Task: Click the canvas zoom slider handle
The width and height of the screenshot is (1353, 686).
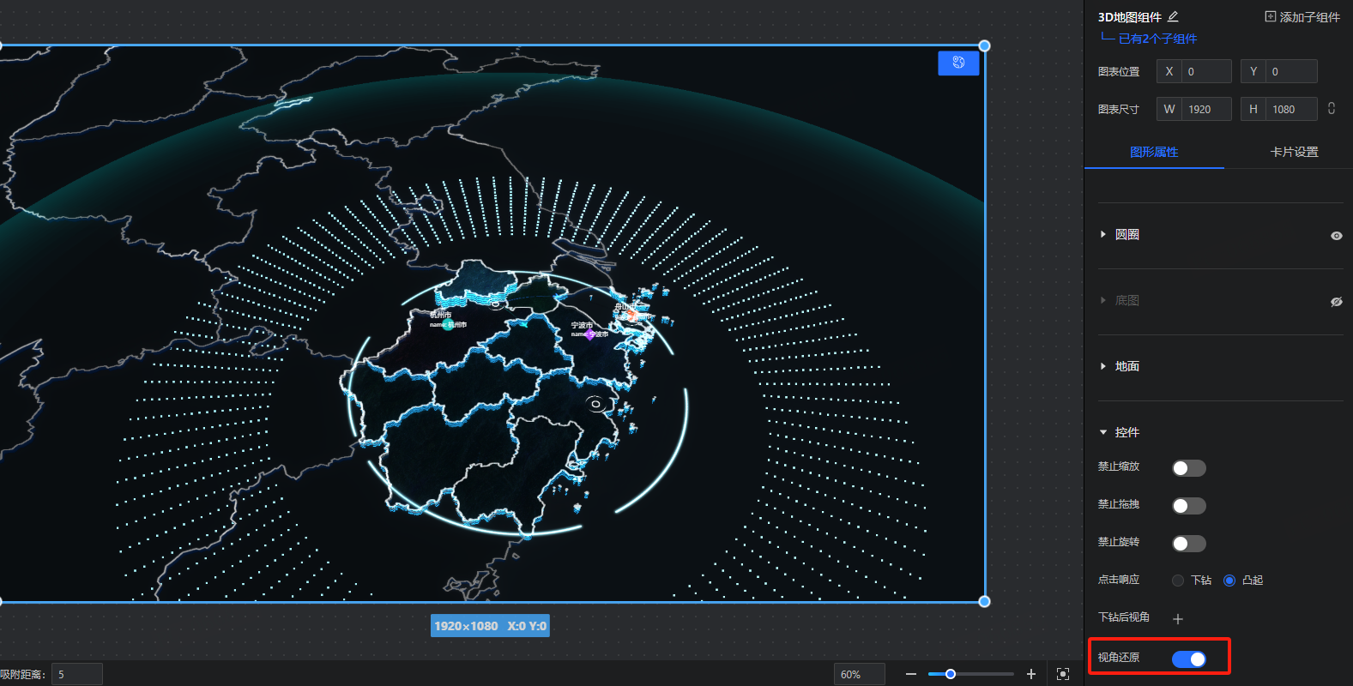Action: 951,674
